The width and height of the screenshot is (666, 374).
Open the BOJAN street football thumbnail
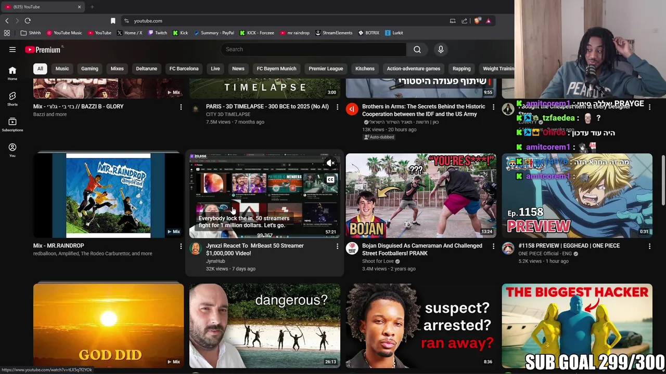tap(421, 195)
